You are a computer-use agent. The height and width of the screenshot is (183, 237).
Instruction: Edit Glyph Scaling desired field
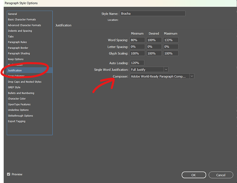[154, 54]
